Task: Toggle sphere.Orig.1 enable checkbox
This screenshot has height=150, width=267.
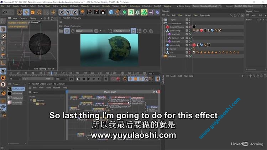Action: 187,31
